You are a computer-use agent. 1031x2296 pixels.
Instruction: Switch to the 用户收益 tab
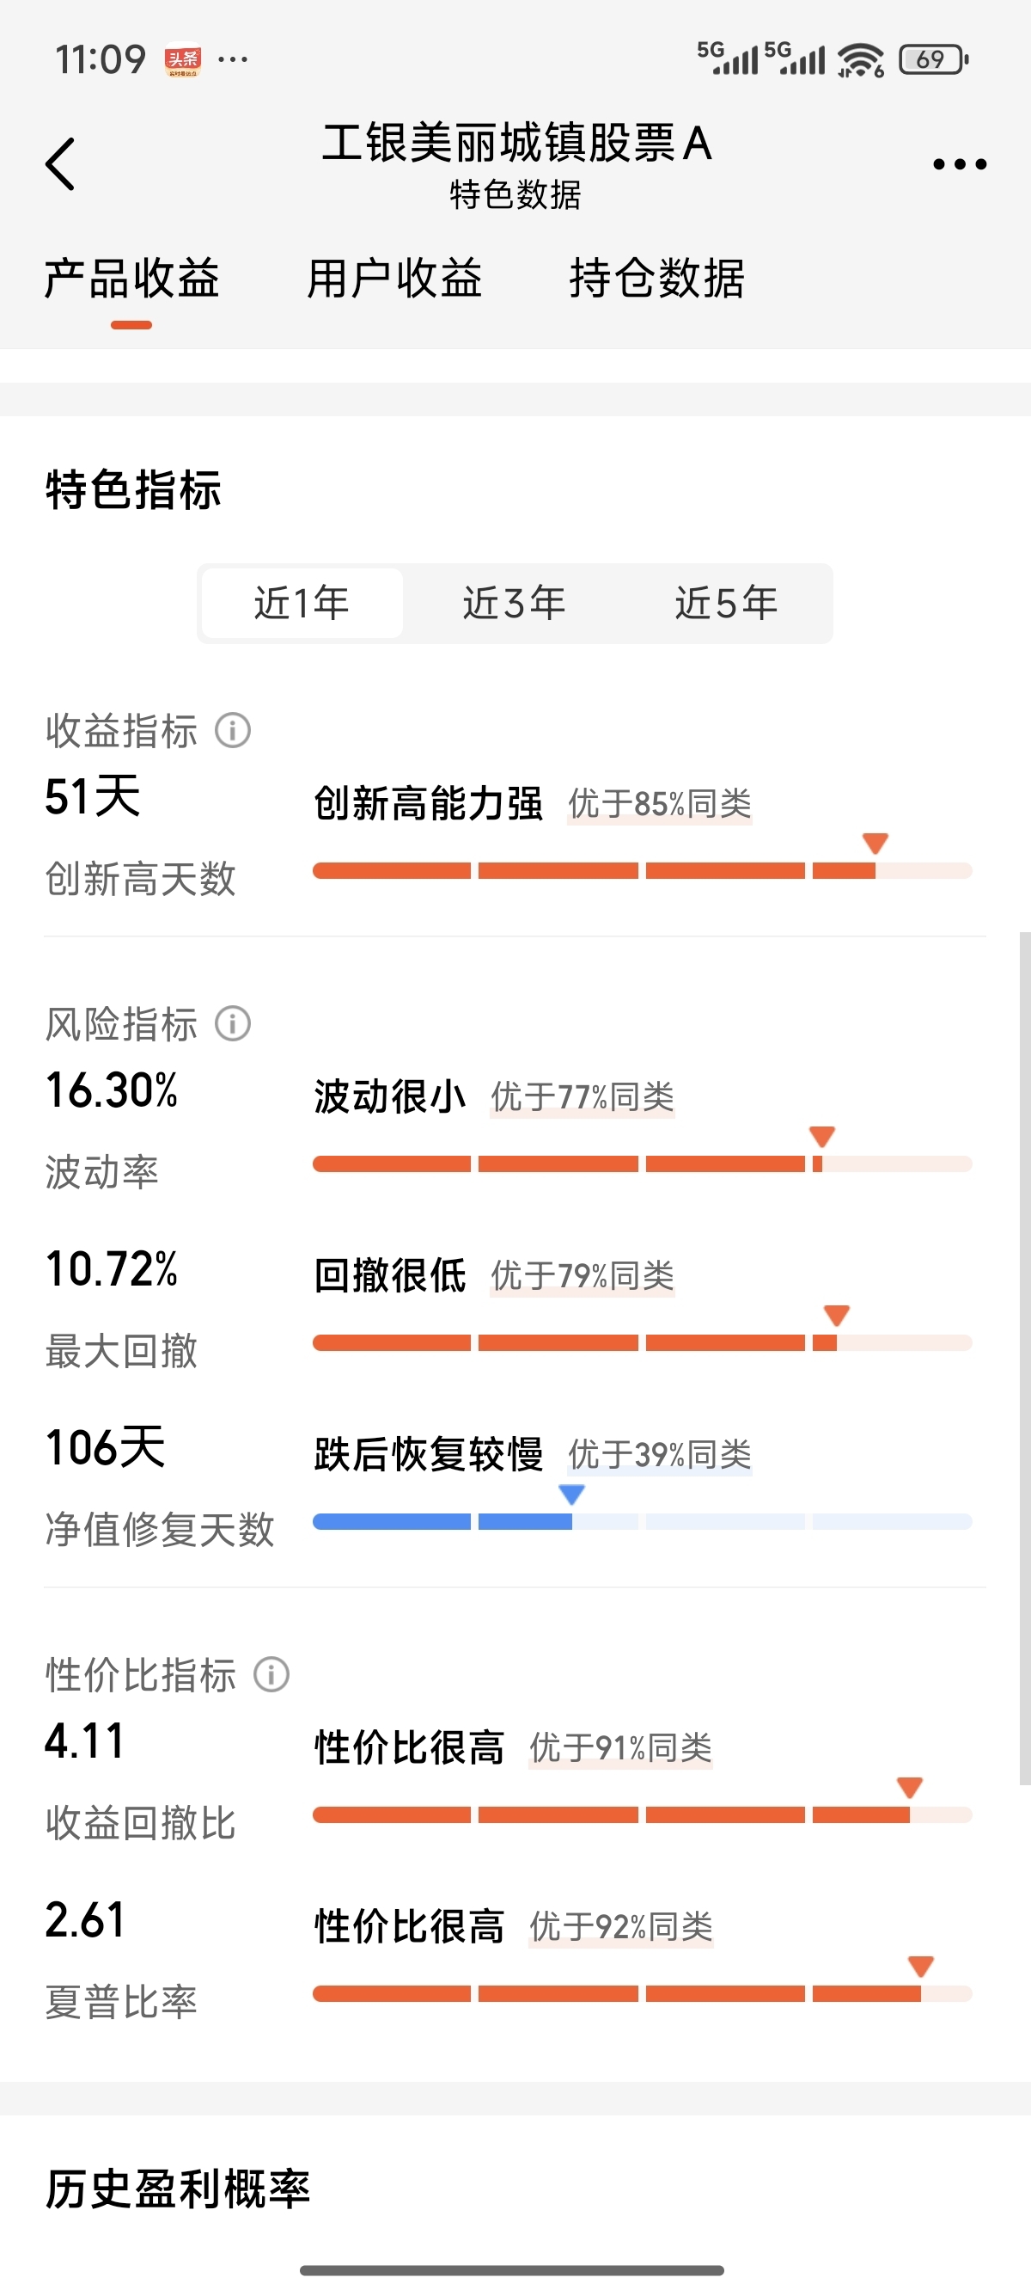click(x=394, y=278)
